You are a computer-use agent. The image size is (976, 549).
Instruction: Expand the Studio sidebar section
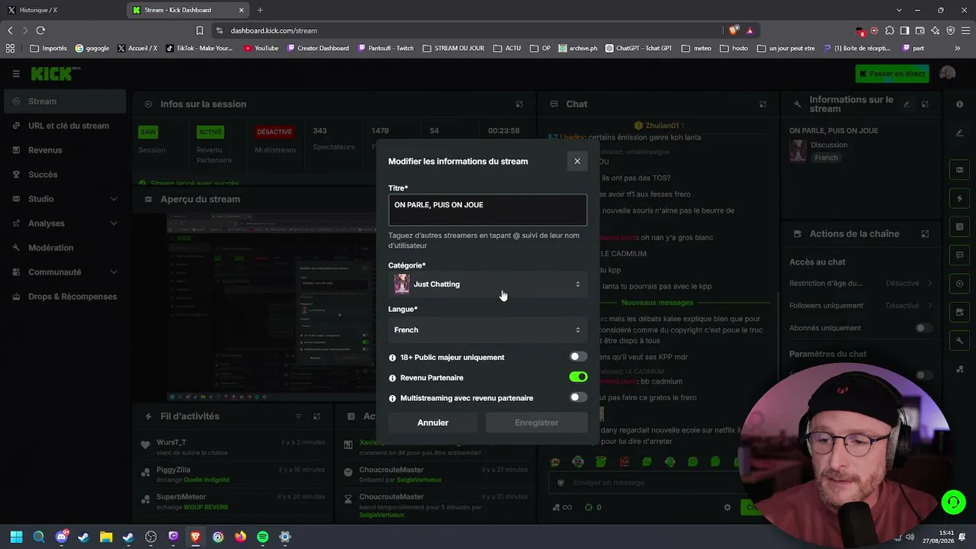(x=64, y=199)
